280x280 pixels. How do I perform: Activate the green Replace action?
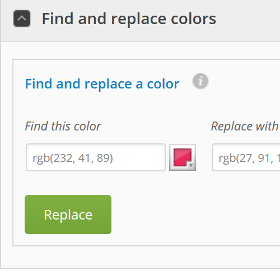68,214
